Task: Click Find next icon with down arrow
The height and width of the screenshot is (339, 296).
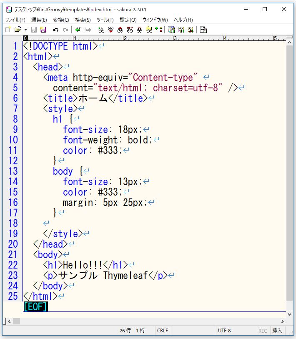Action: point(111,30)
